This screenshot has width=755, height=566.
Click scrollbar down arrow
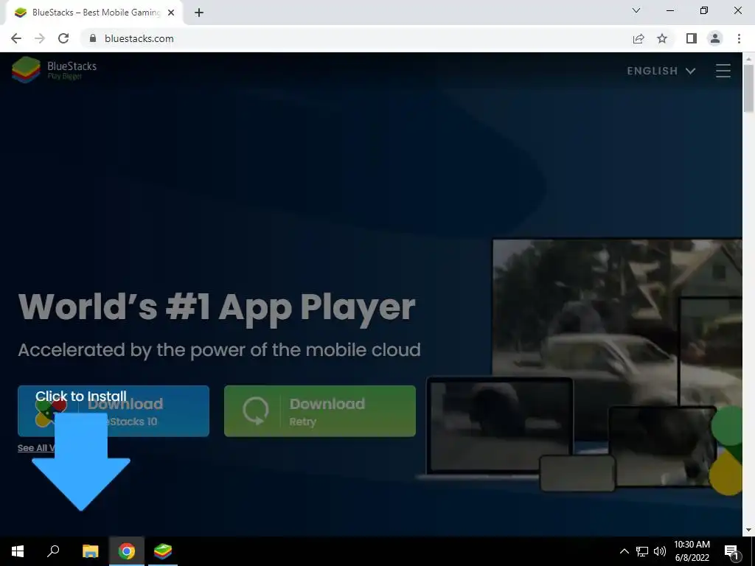pos(748,530)
